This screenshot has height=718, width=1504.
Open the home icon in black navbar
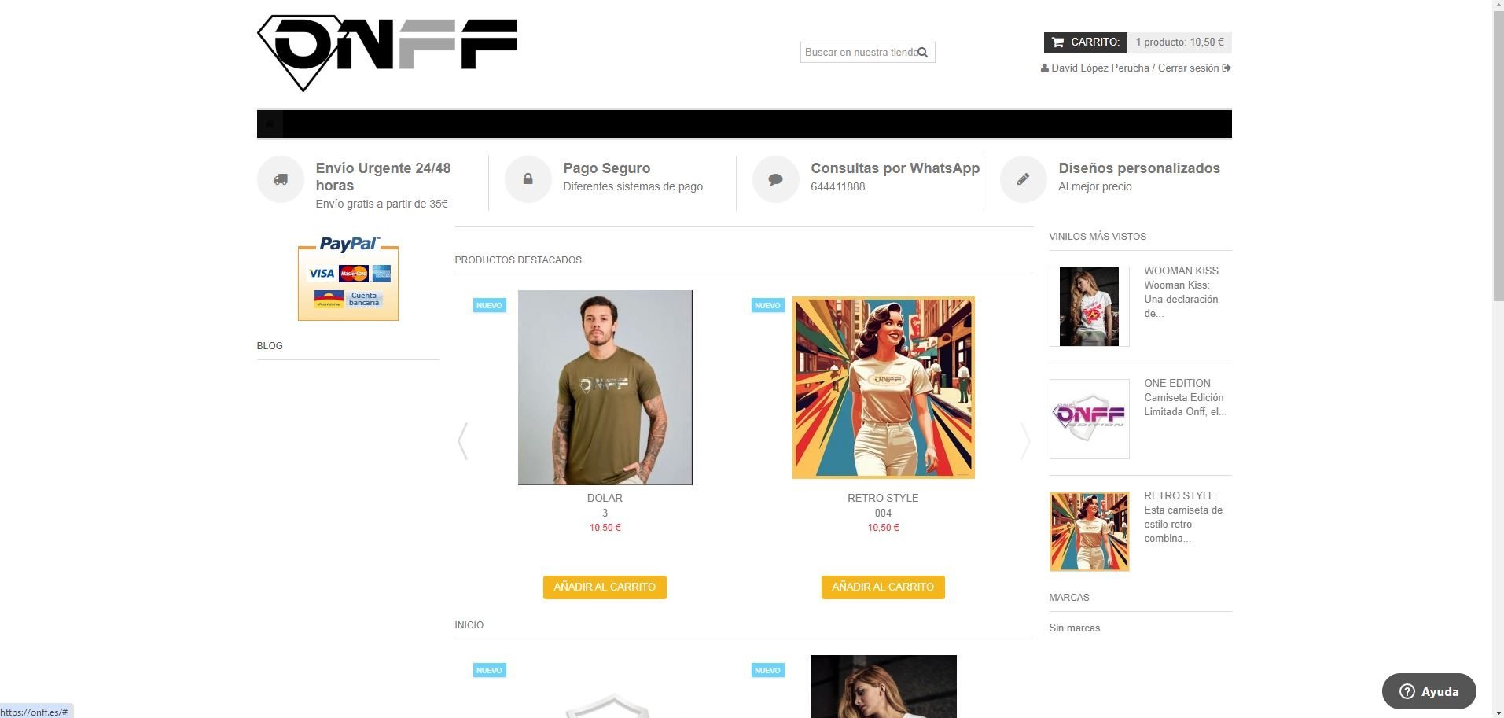(x=270, y=124)
